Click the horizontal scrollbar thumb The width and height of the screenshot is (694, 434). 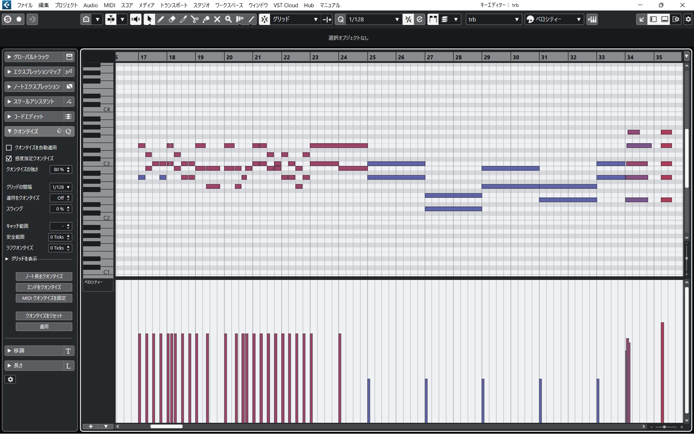(166, 426)
